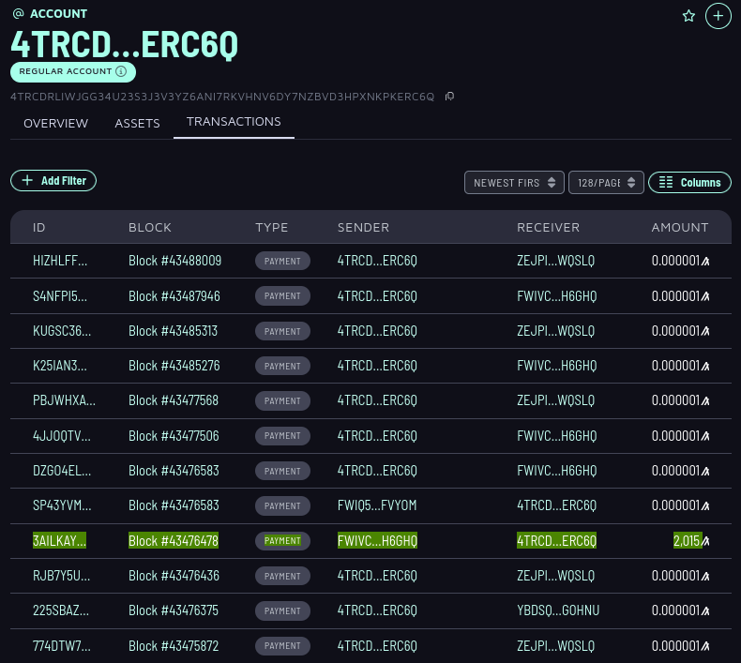Open transaction SP43YVM...
741x663 pixels.
(62, 505)
